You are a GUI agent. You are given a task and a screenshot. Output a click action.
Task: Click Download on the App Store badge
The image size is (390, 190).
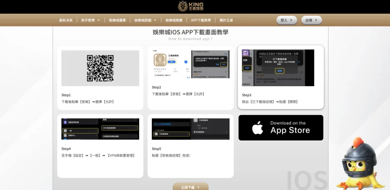pos(281,128)
